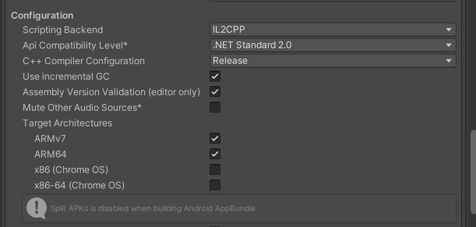The image size is (476, 227).
Task: Enable x86 (Chrome OS) architecture
Action: (x=215, y=169)
